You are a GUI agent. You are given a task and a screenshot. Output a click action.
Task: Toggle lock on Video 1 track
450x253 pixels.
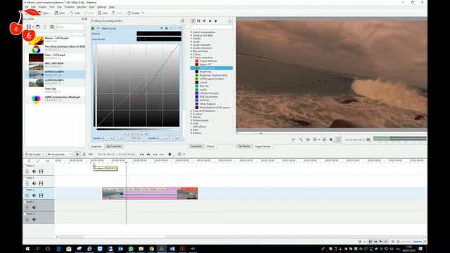(27, 195)
